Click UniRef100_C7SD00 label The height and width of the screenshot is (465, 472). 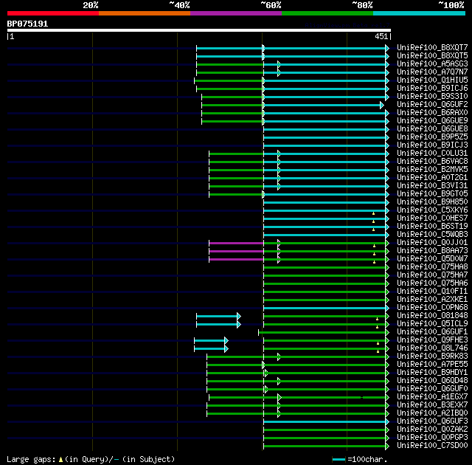[x=432, y=446]
